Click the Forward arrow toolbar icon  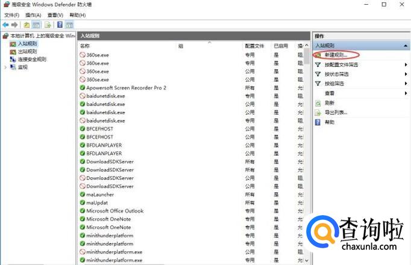[x=14, y=25]
